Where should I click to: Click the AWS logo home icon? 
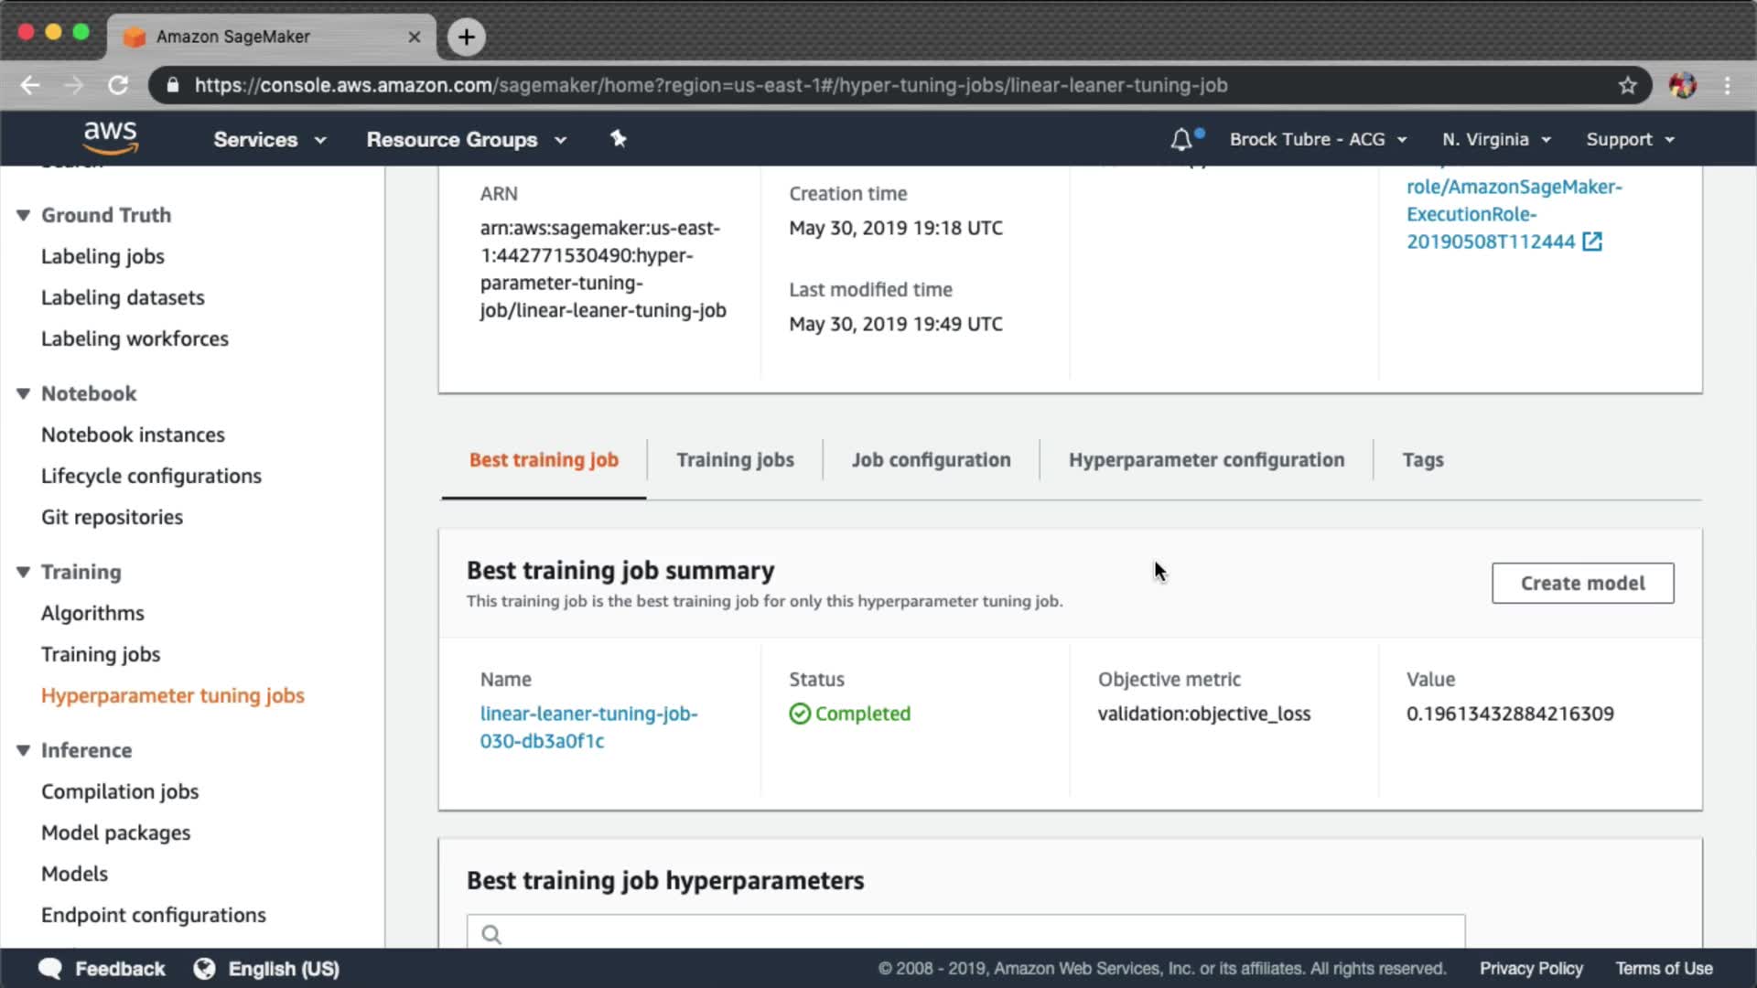coord(110,137)
